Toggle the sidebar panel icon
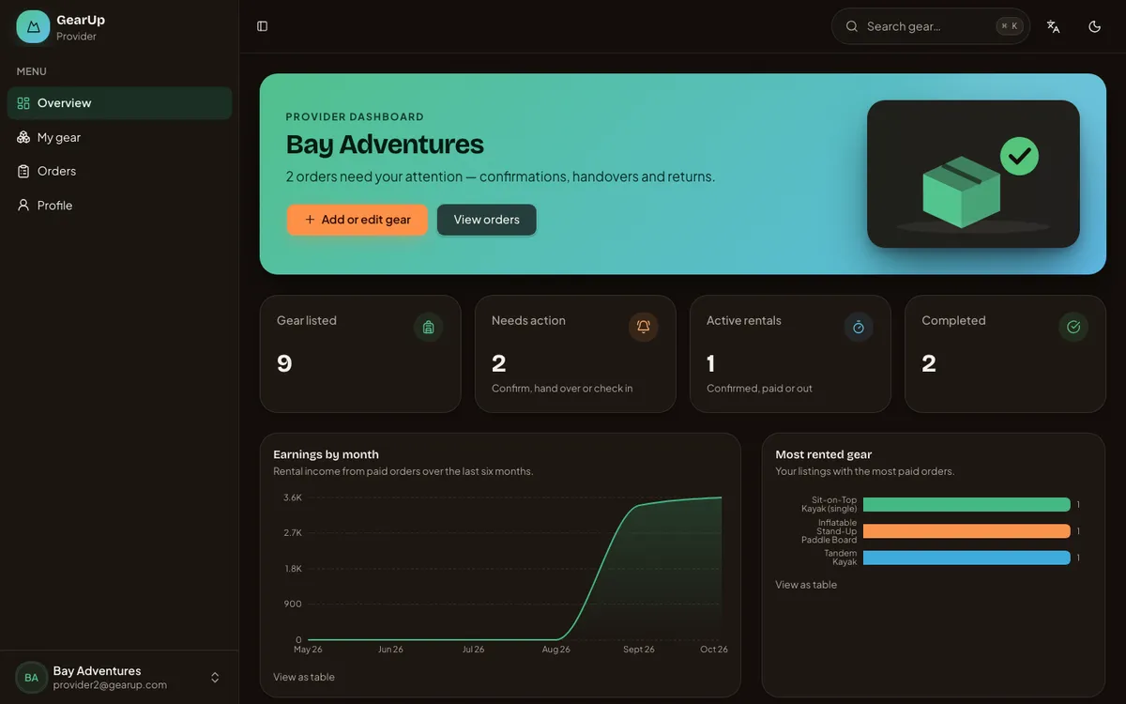1126x704 pixels. 262,26
